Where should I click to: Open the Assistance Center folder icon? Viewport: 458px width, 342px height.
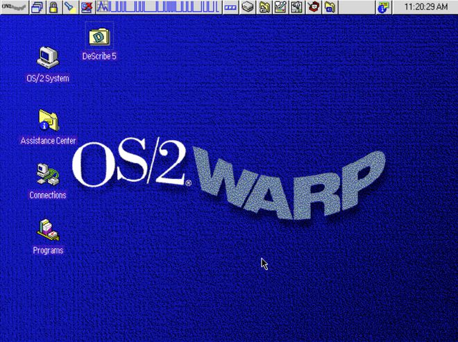point(49,120)
